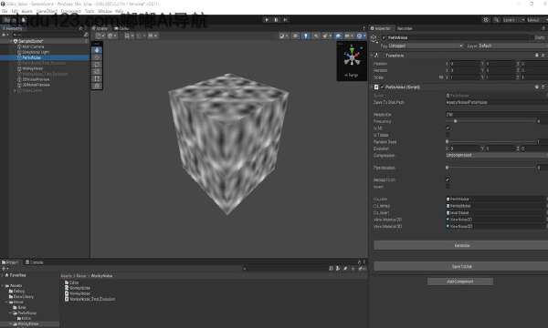Click the Play button in the toolbar
Image resolution: width=548 pixels, height=328 pixels.
coord(267,20)
